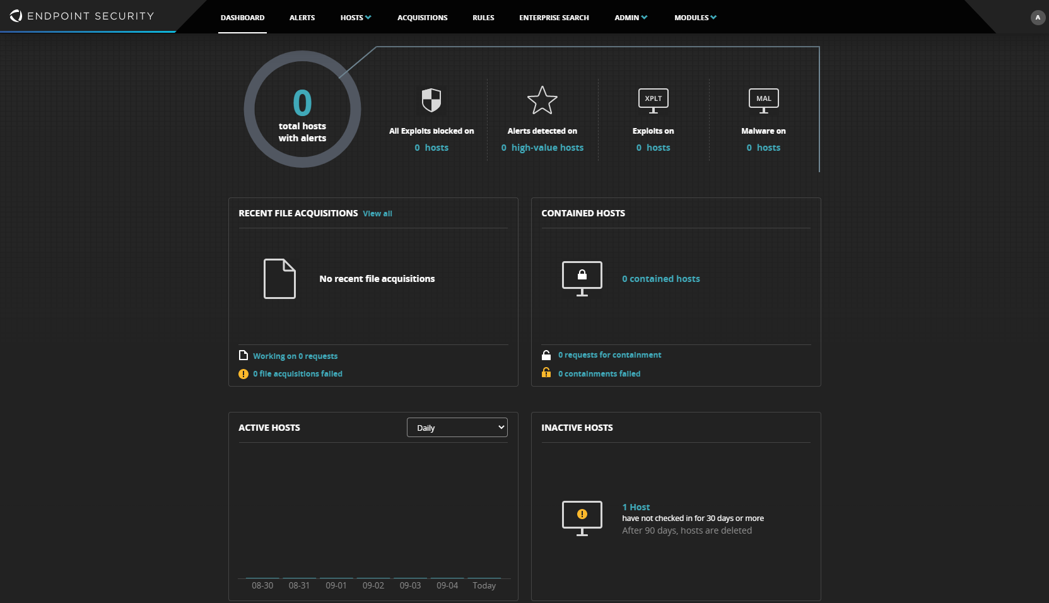Click the locked monitor contained hosts icon
The height and width of the screenshot is (603, 1049).
click(x=582, y=278)
